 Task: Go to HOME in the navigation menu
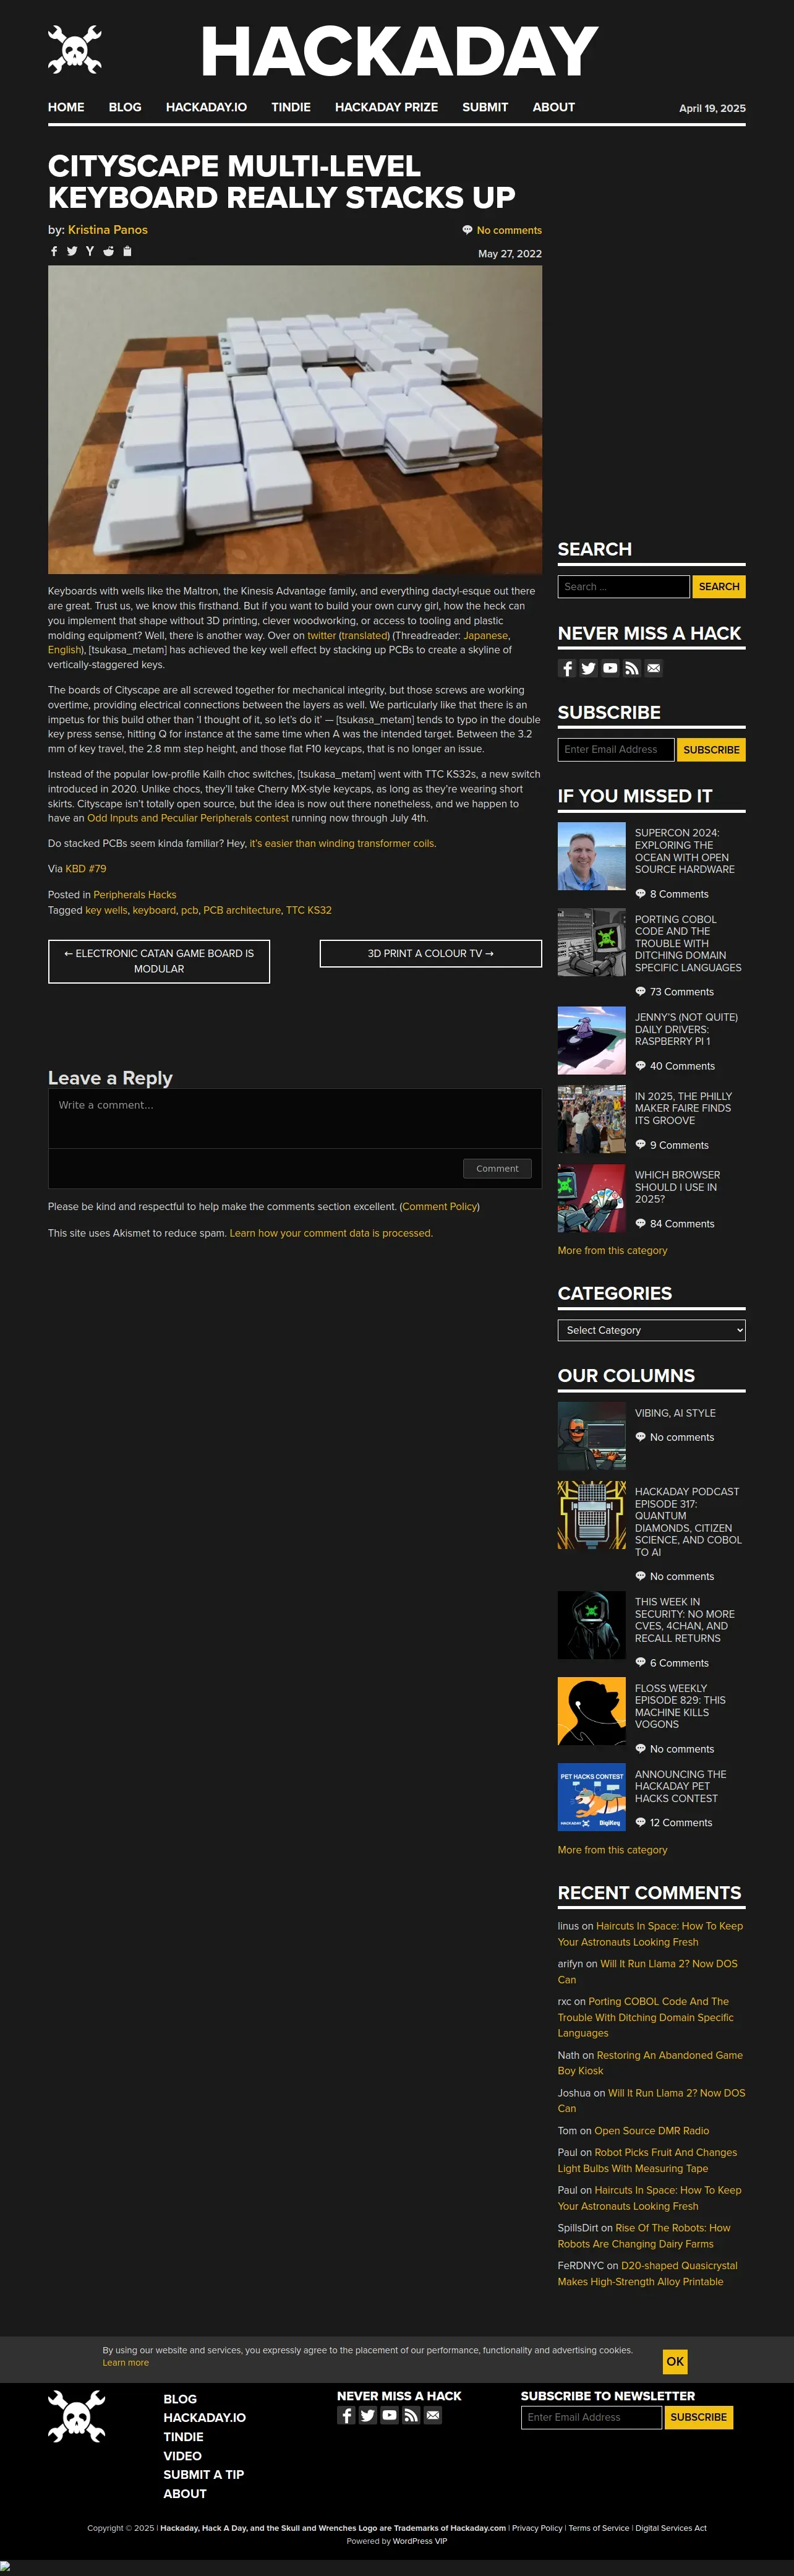pyautogui.click(x=66, y=107)
